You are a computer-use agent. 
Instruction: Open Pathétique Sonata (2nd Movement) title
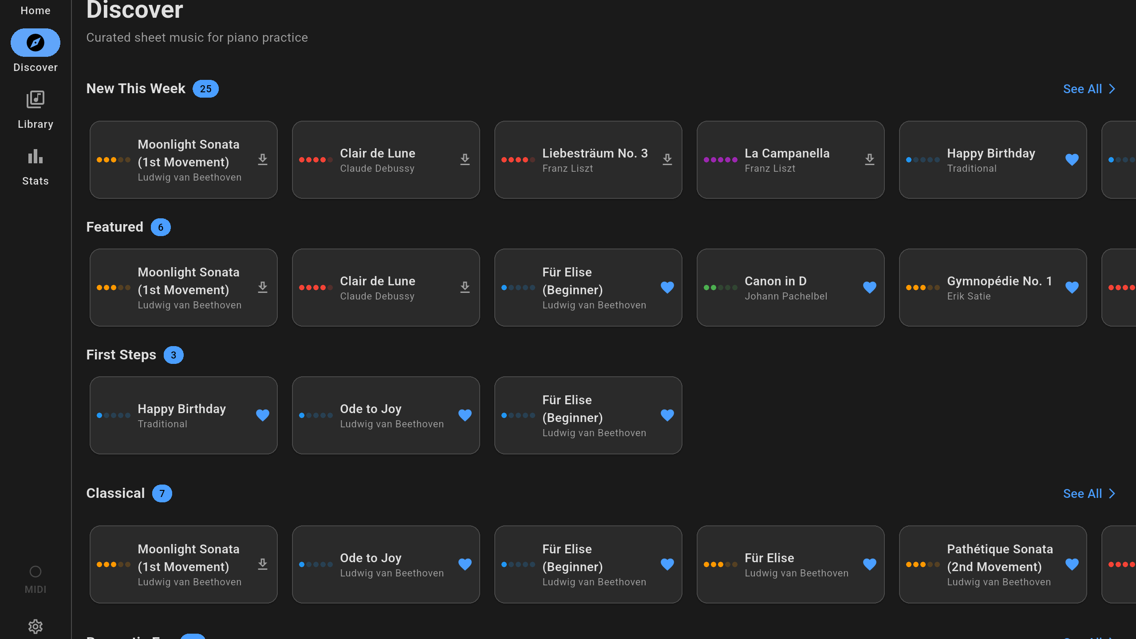[x=1000, y=558]
